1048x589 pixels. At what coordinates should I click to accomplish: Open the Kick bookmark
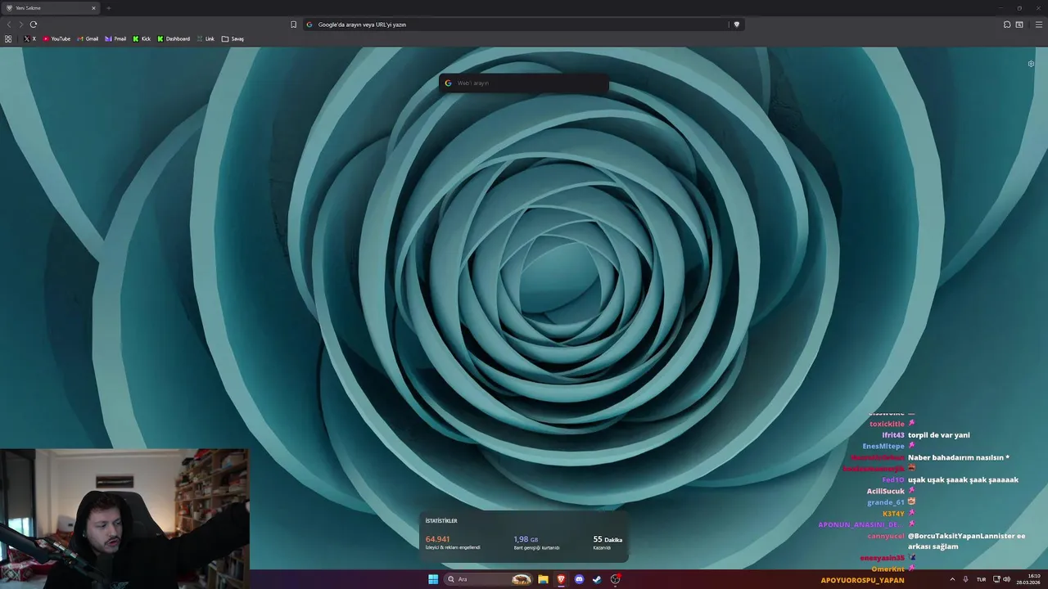coord(142,38)
